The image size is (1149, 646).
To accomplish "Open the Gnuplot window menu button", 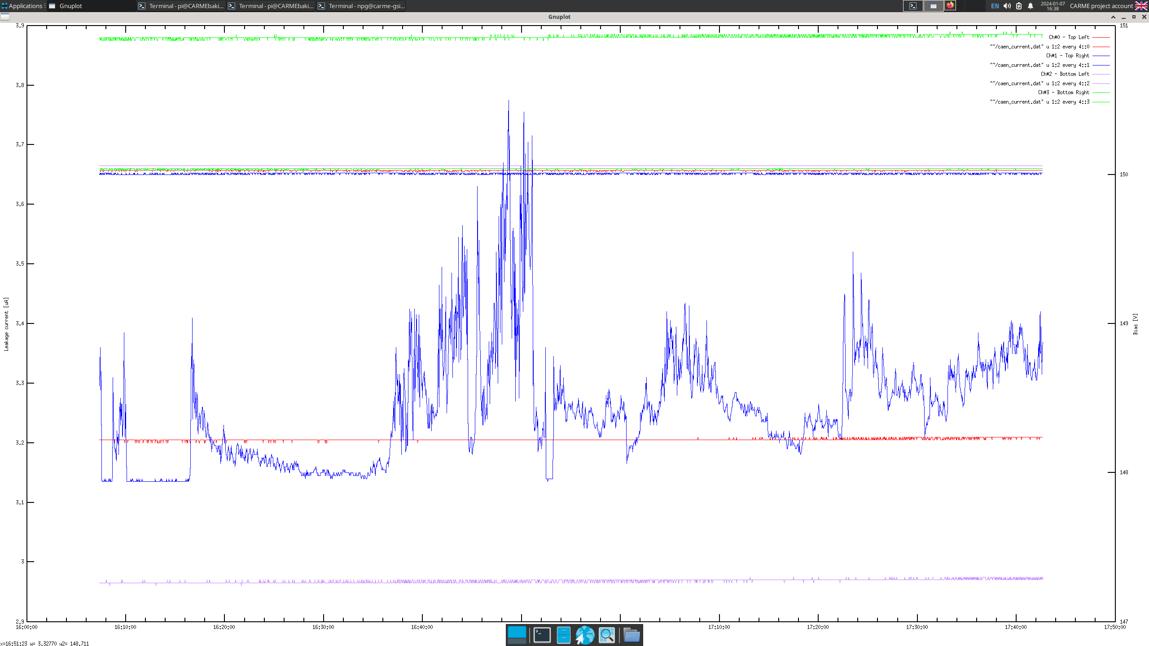I will click(x=5, y=17).
